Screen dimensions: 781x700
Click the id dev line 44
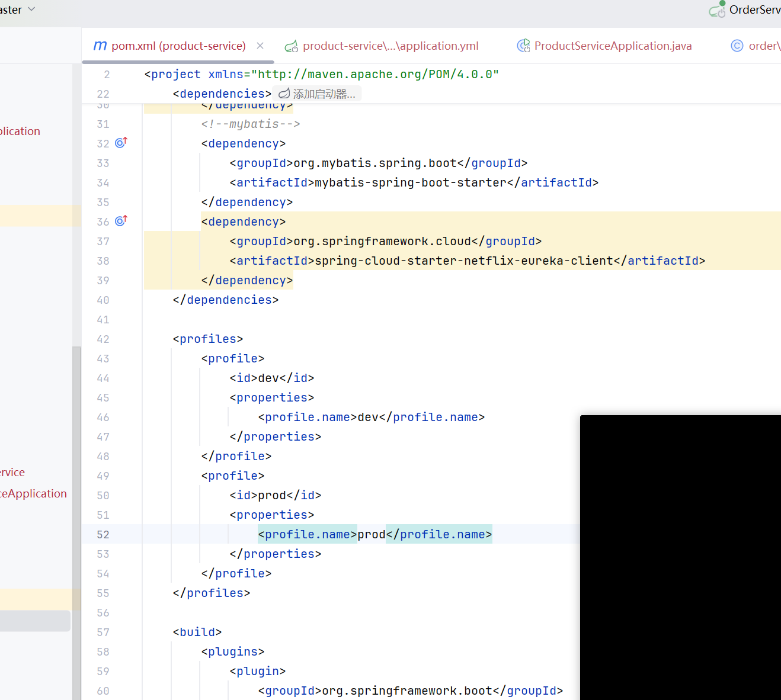(x=272, y=378)
